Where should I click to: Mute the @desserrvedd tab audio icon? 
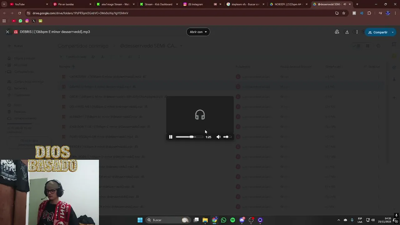pos(345,4)
